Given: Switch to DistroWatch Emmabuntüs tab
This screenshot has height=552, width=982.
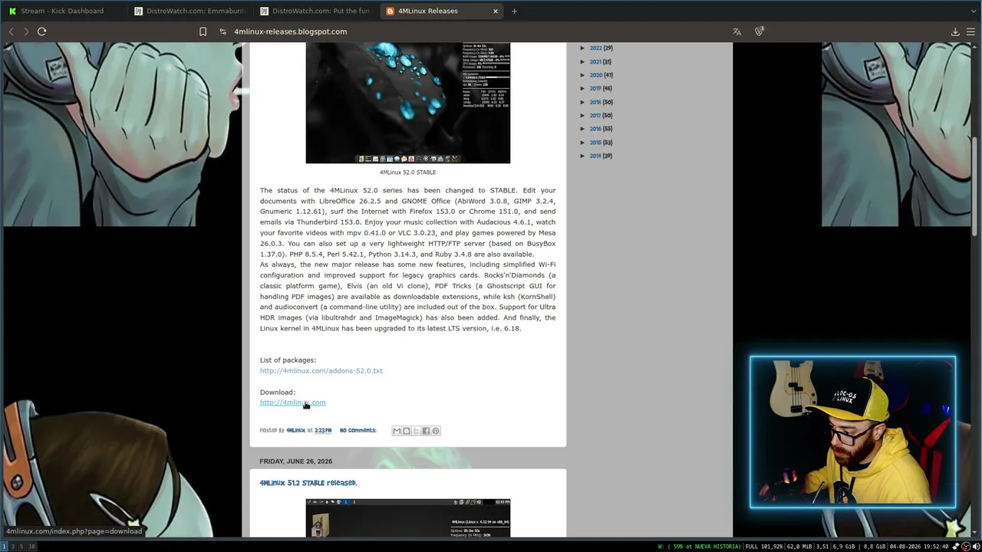Looking at the screenshot, I should pos(189,11).
